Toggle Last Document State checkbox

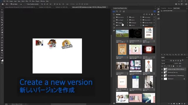tap(162, 11)
